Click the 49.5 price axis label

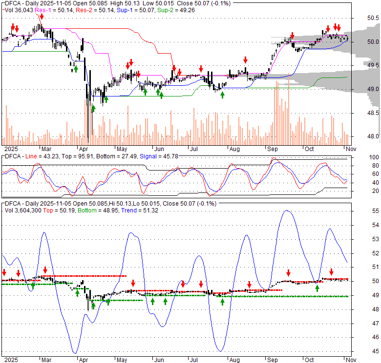tap(373, 65)
